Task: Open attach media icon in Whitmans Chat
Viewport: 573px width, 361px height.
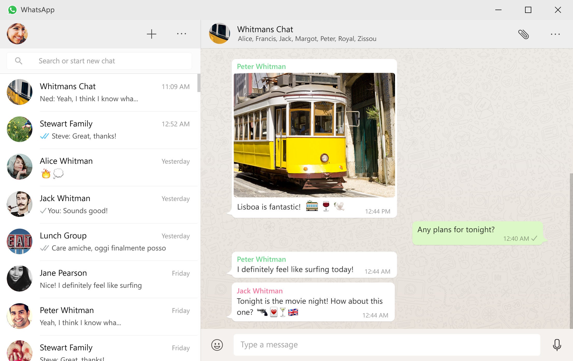Action: pyautogui.click(x=523, y=34)
